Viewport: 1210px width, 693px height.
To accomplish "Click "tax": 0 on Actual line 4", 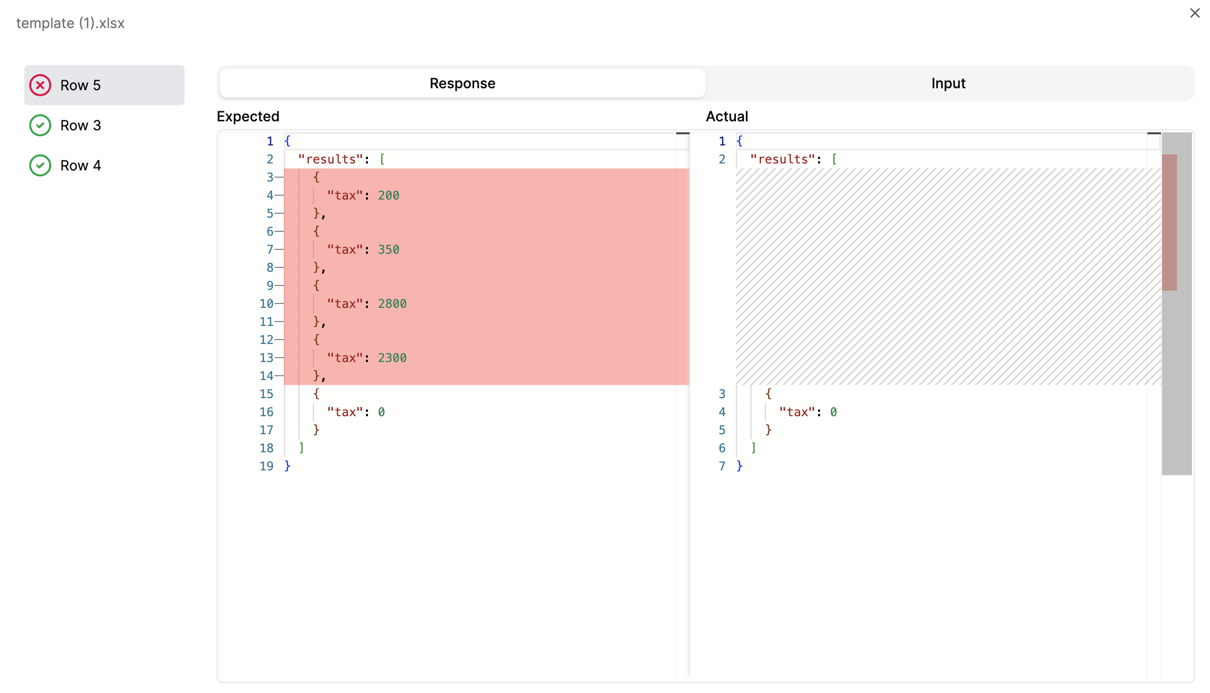I will coord(808,412).
